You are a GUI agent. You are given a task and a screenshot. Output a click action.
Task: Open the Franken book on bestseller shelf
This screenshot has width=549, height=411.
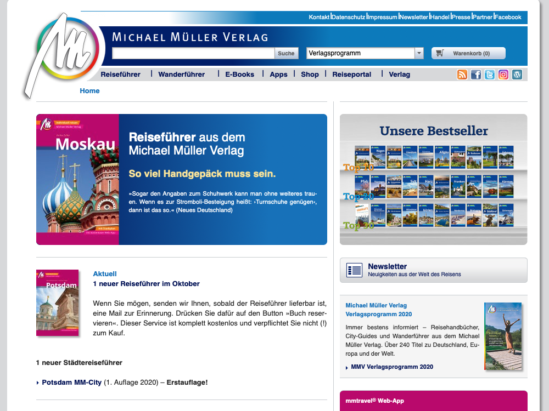click(x=458, y=186)
